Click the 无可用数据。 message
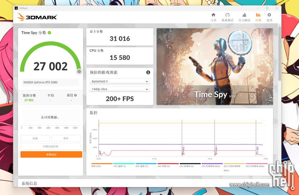299x195 pixels. [50, 117]
